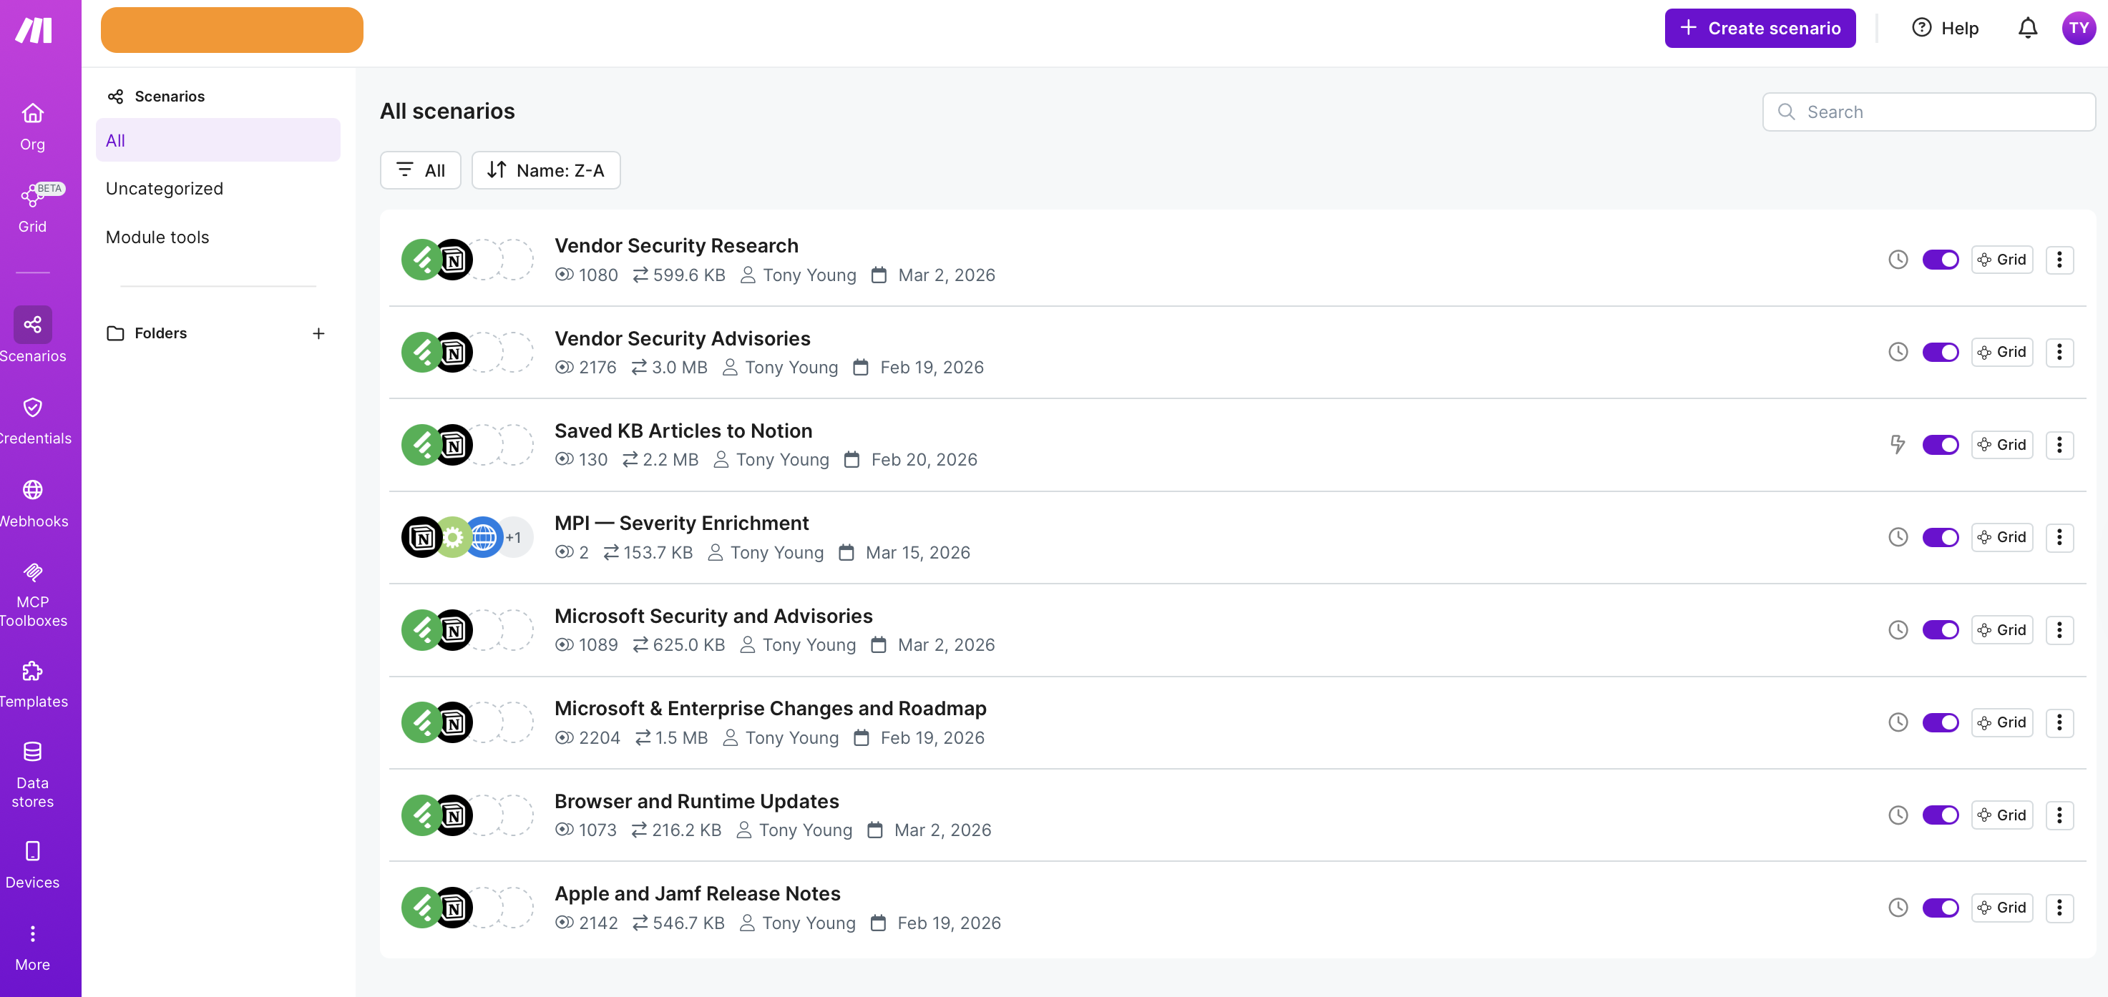Select the Uncategorized scenarios category
This screenshot has width=2108, height=997.
(x=165, y=189)
